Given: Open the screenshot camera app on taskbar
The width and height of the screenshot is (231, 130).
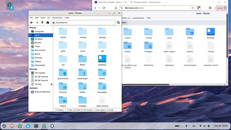Looking at the screenshot, I should click(28, 126).
